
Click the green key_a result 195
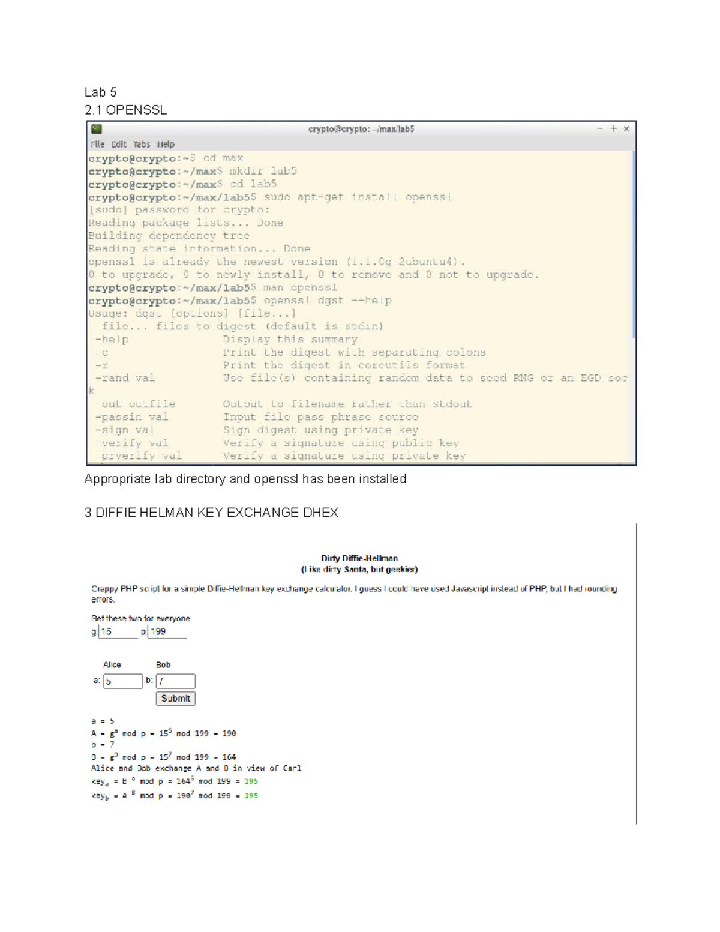[x=251, y=781]
